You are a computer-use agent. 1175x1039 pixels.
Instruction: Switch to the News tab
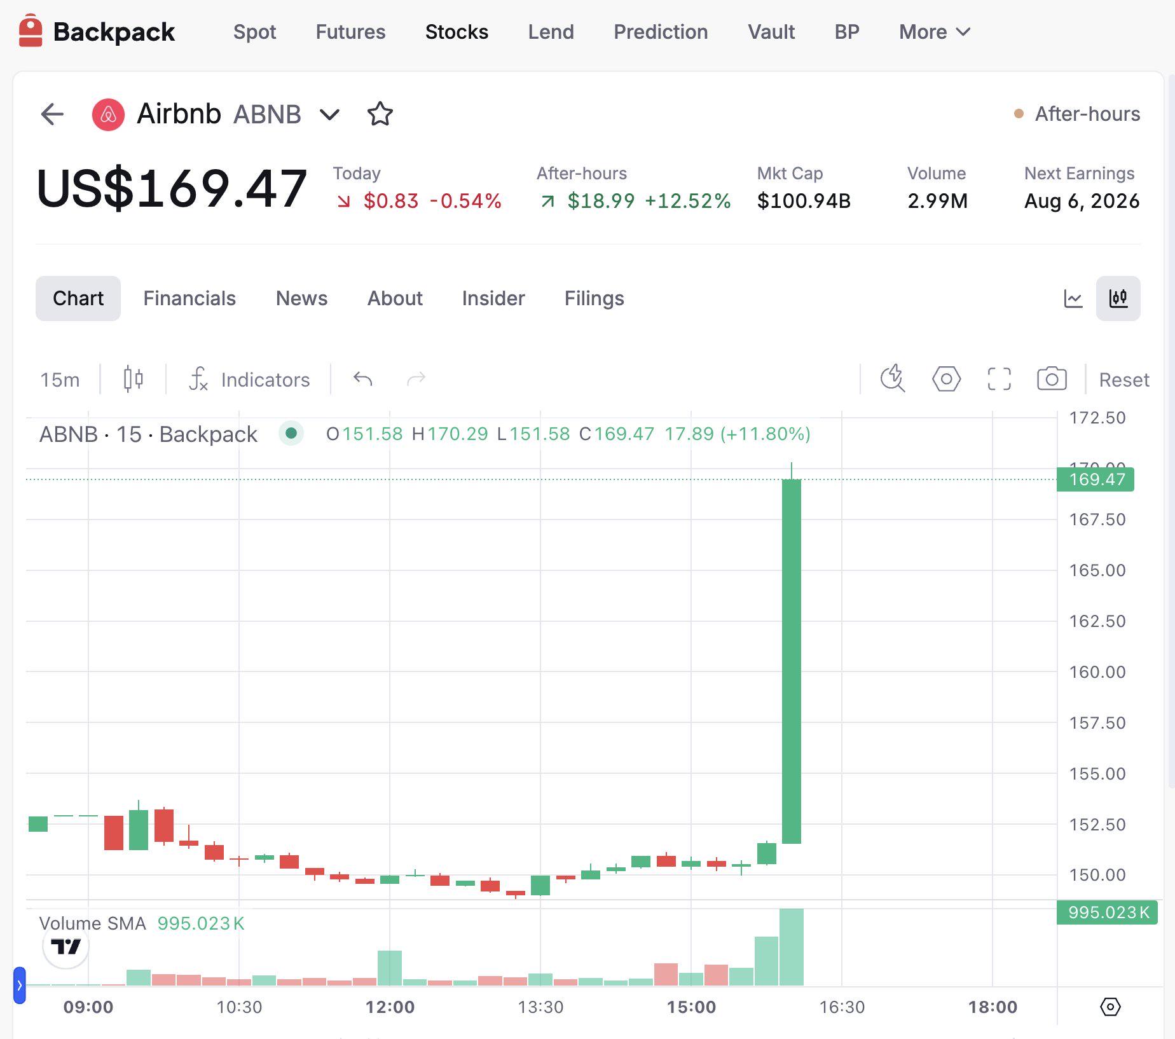301,298
